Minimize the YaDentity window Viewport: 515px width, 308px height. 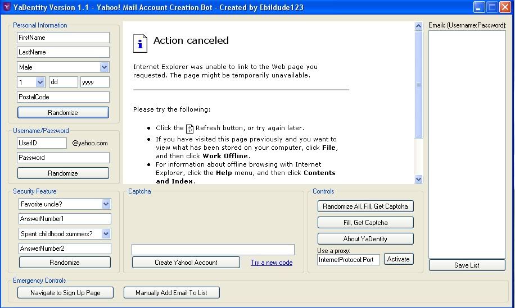pos(479,7)
